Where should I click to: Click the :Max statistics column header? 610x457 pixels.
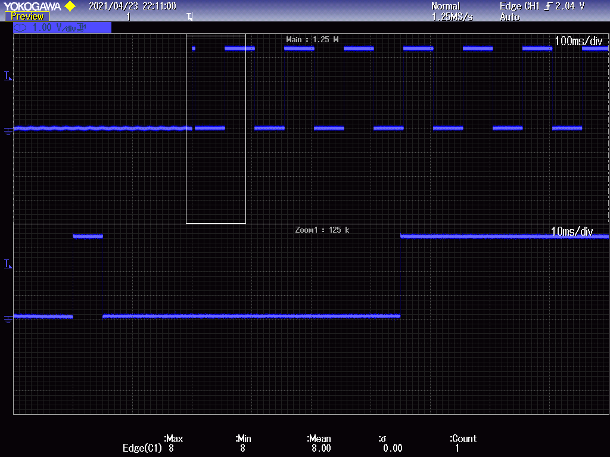click(173, 439)
